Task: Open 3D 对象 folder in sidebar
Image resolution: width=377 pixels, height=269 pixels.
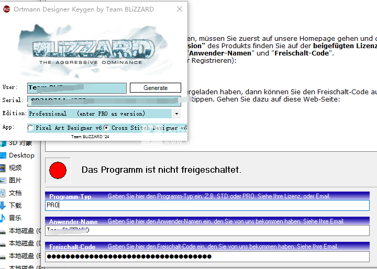Action: (x=20, y=143)
